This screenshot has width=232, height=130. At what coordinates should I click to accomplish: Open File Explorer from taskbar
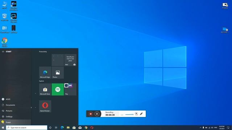coord(68,127)
